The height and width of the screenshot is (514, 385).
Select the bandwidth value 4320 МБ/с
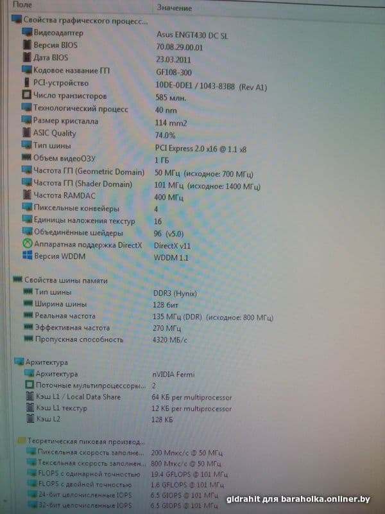pos(169,340)
